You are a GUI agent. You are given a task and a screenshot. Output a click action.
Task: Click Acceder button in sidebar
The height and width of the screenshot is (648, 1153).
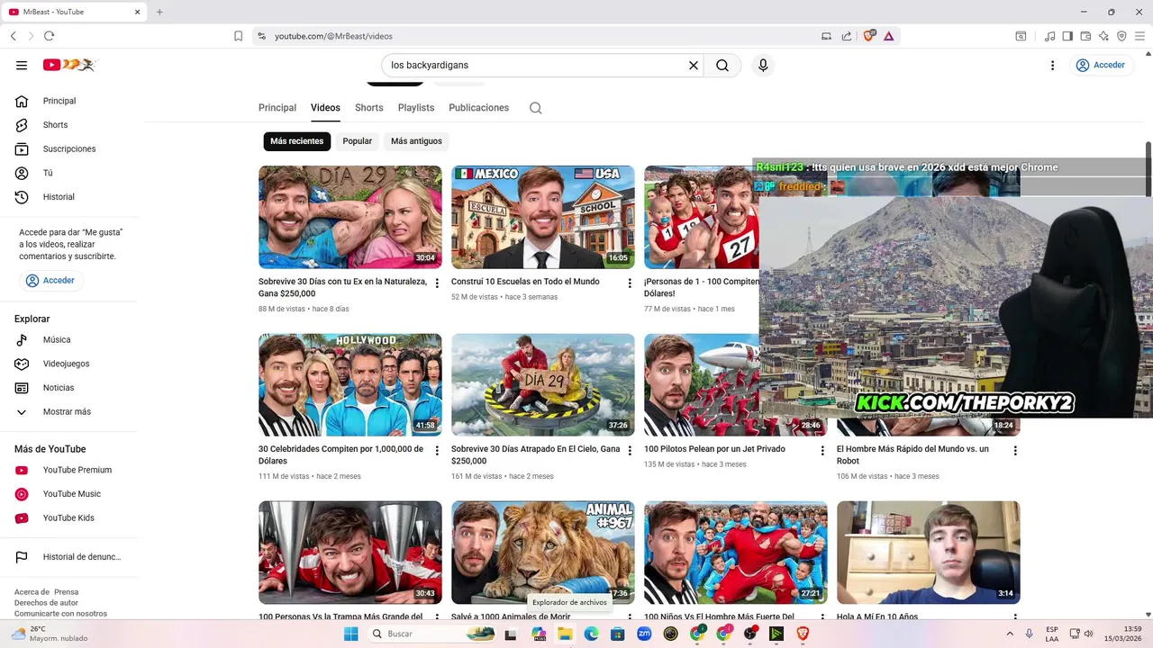click(x=50, y=280)
